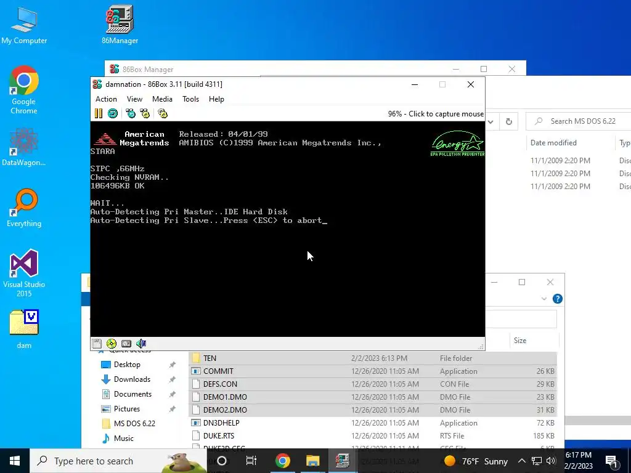Select Documents in Quick access
The width and height of the screenshot is (631, 473).
(x=133, y=394)
